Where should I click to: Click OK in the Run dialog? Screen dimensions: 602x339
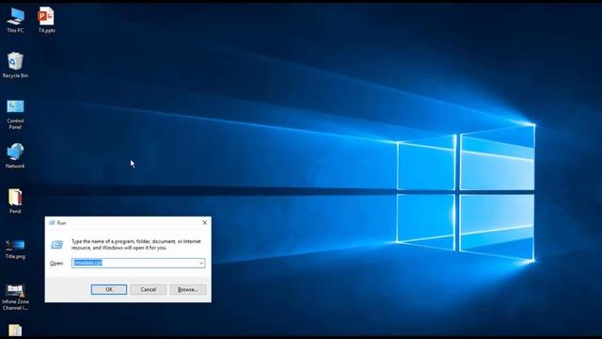click(x=109, y=289)
